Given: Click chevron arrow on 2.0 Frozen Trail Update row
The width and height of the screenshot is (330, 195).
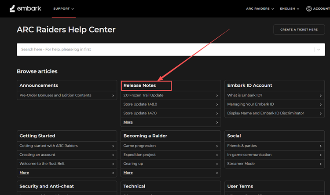Looking at the screenshot, I should tap(217, 96).
